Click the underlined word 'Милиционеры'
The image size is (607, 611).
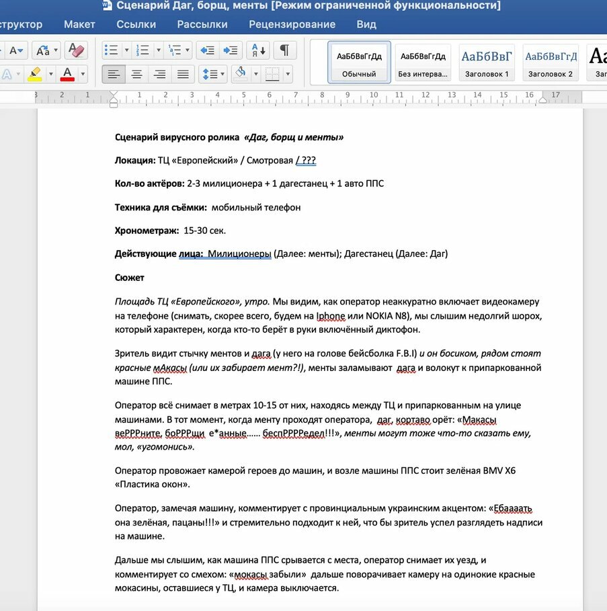pos(239,254)
